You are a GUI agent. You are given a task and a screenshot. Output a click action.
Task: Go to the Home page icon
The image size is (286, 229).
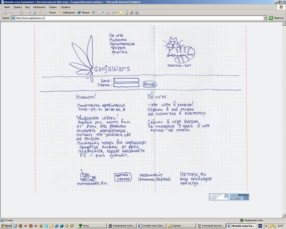pos(40,13)
